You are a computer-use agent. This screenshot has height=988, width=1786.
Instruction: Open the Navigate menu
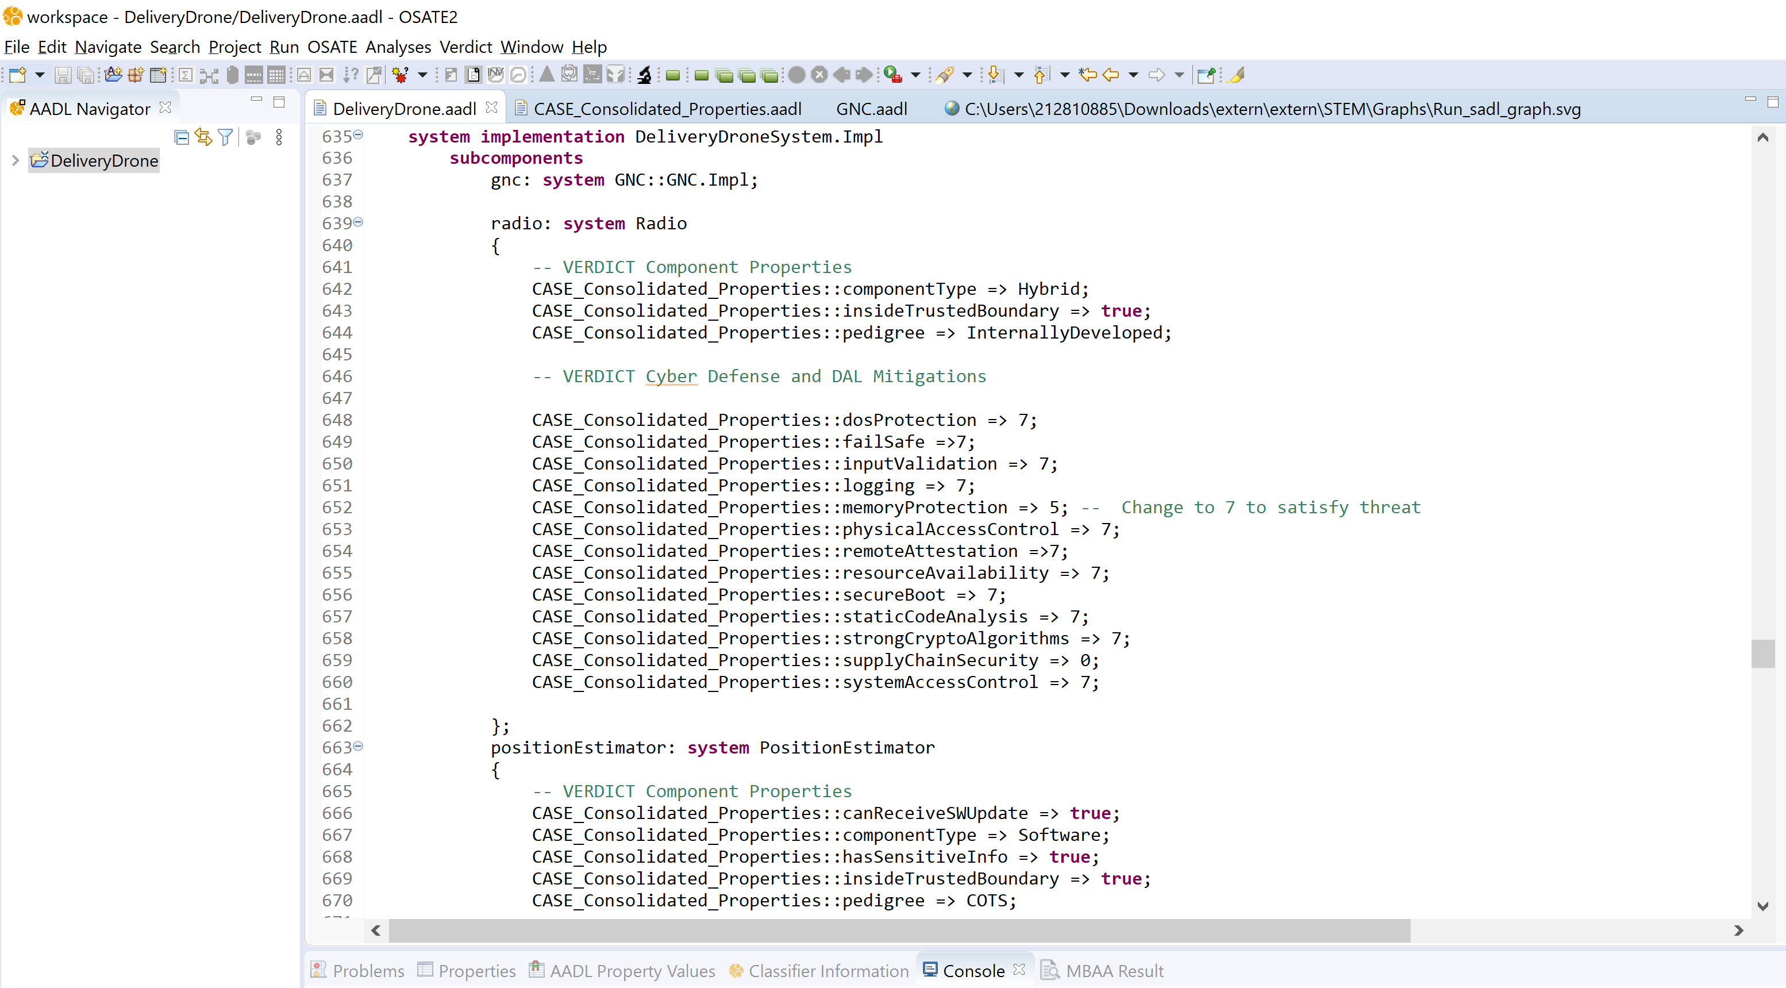pyautogui.click(x=108, y=47)
